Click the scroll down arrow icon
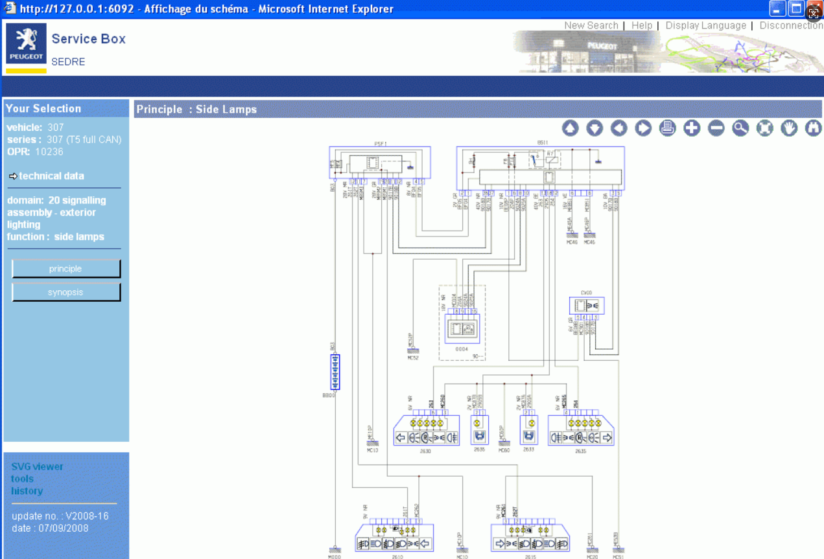This screenshot has height=559, width=824. click(594, 128)
